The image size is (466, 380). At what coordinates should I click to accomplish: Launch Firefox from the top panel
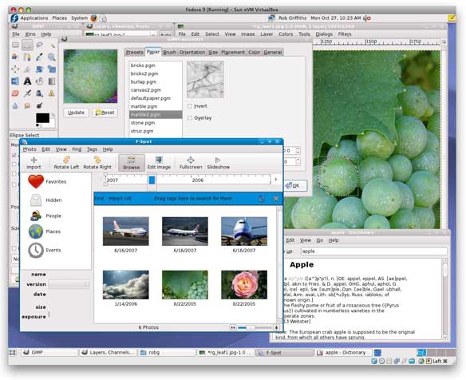coord(94,18)
